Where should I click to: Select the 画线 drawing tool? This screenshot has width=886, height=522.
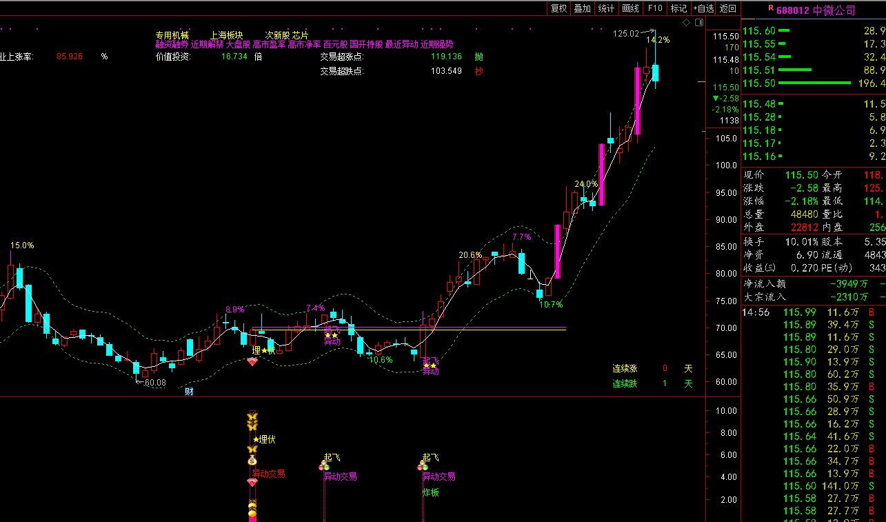point(630,8)
